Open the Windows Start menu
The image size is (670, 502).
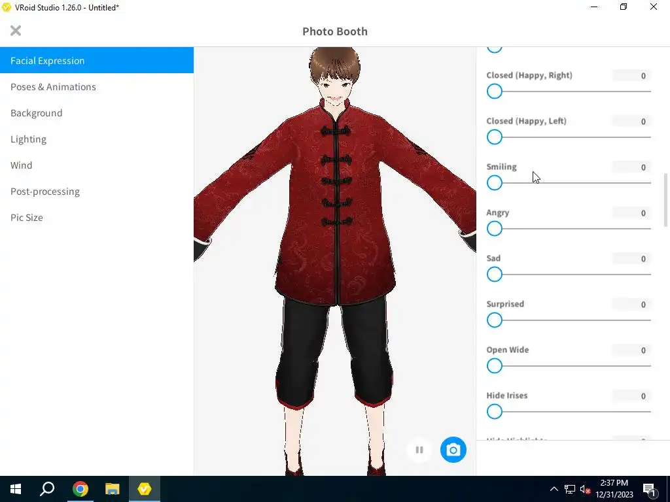(x=16, y=489)
